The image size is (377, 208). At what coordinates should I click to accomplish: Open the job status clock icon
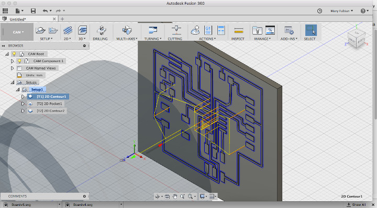tap(319, 11)
